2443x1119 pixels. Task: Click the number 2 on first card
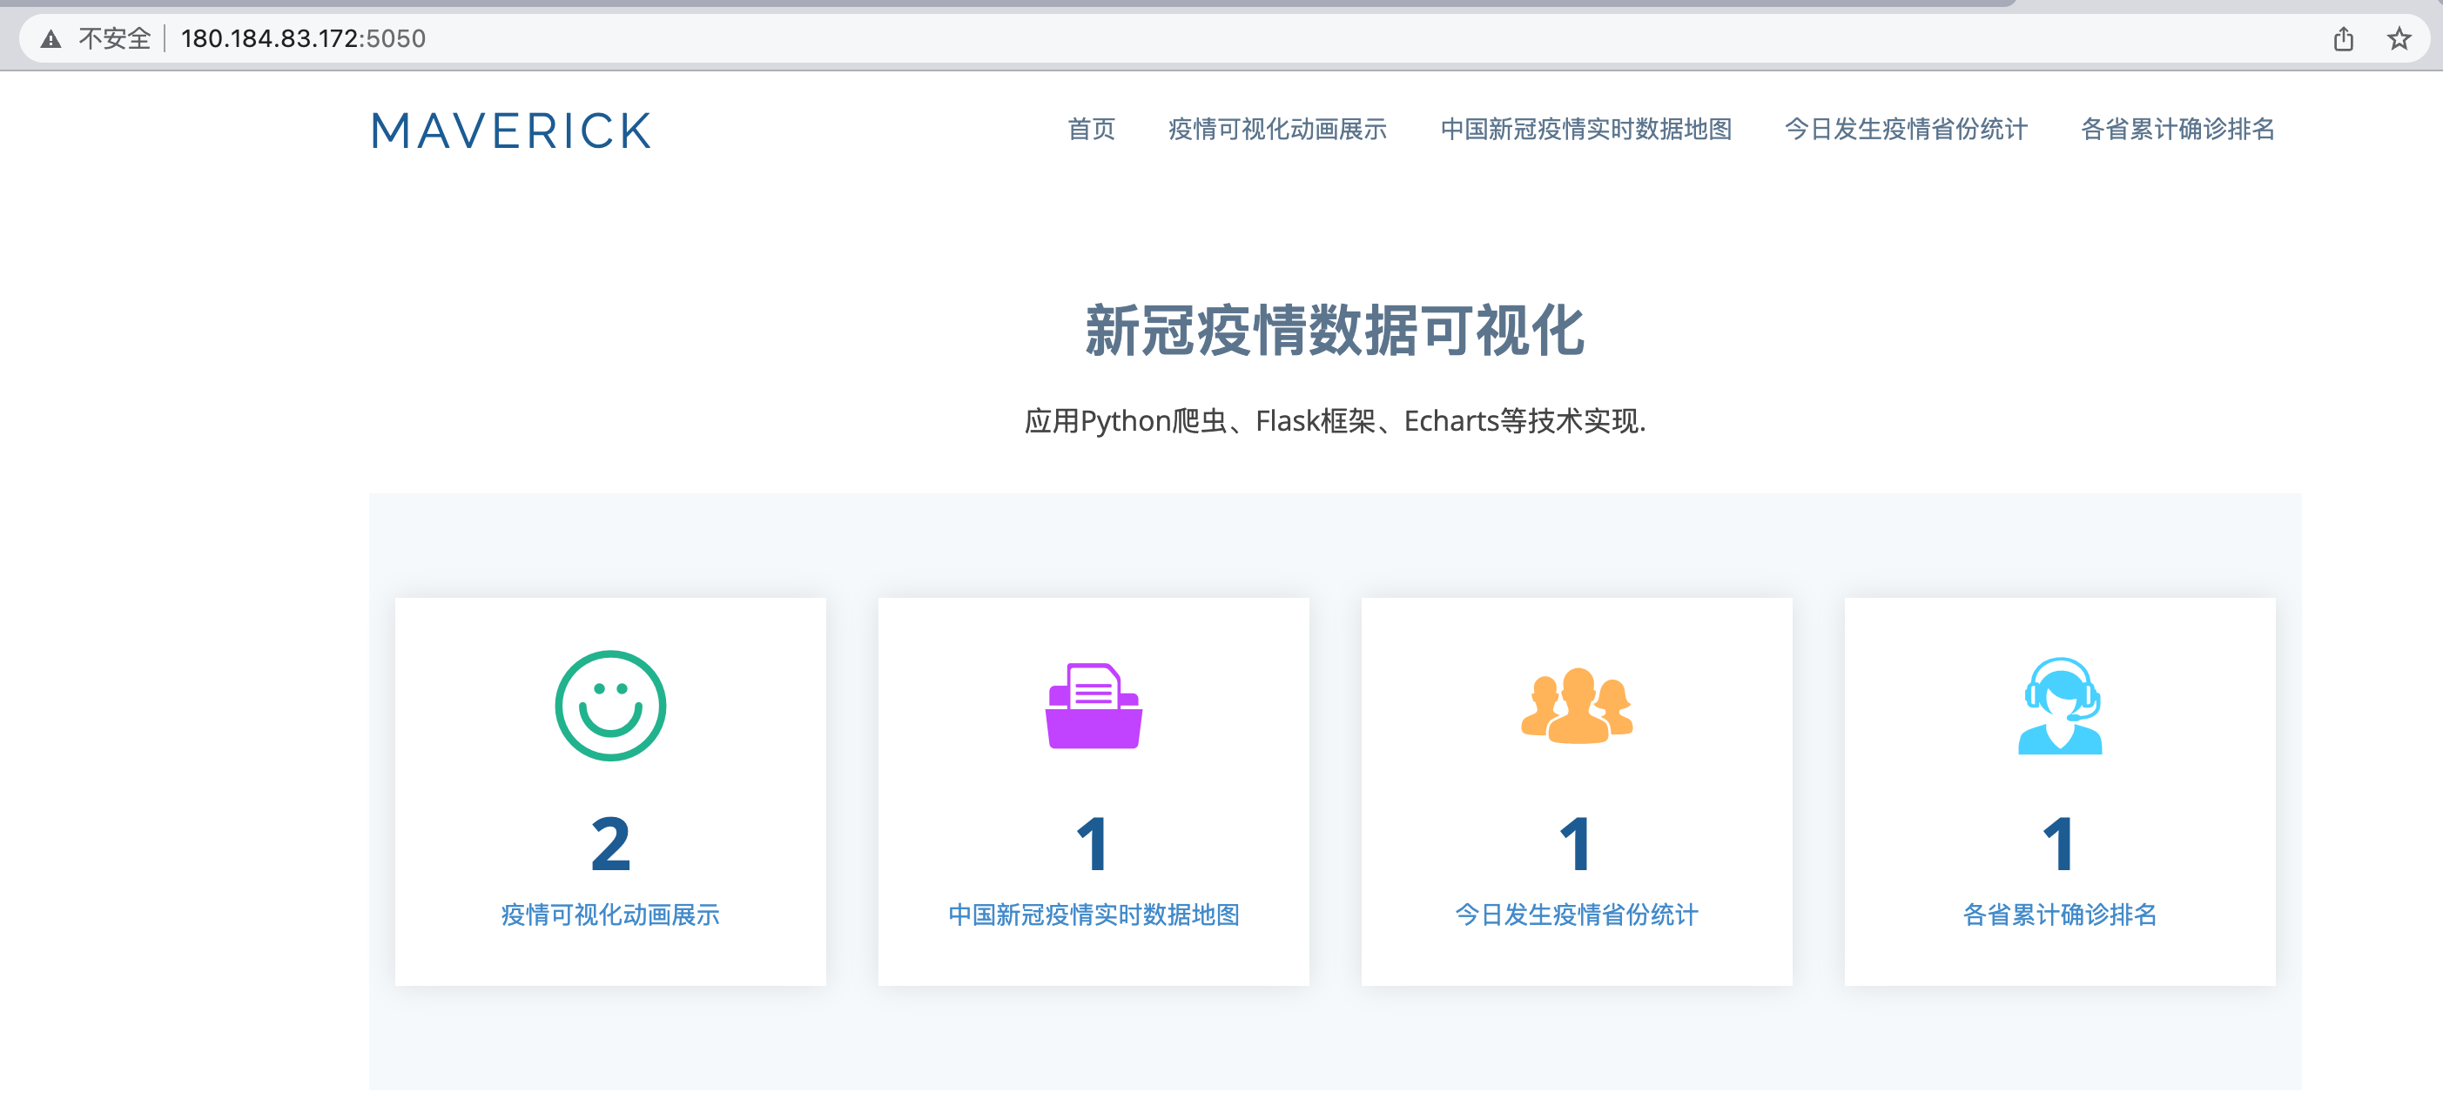[x=609, y=843]
